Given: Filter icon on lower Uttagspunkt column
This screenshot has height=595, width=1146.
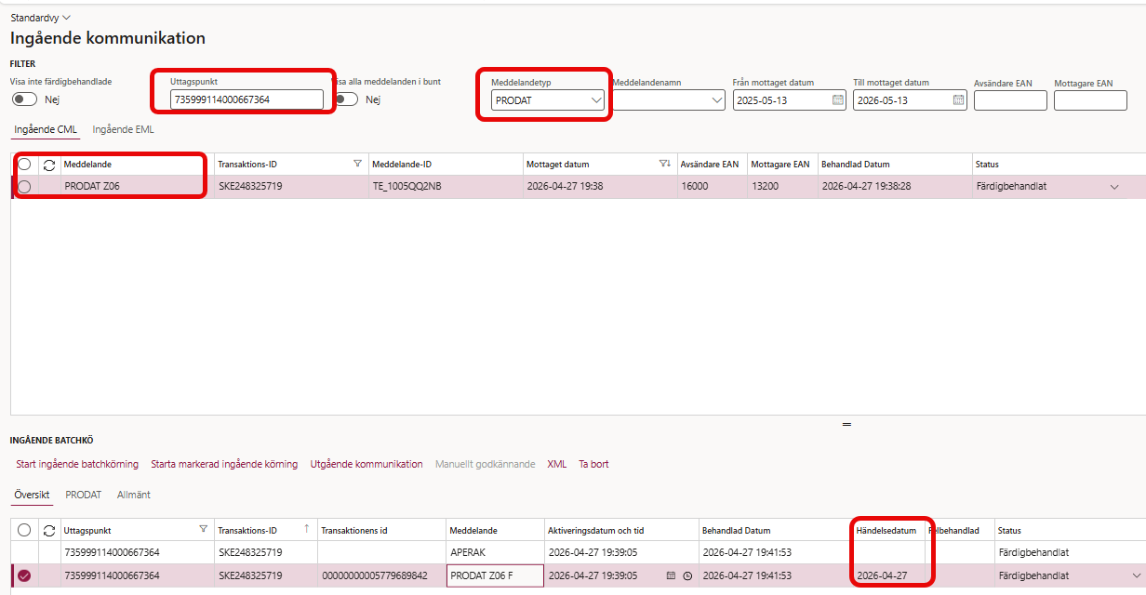Looking at the screenshot, I should [x=204, y=529].
